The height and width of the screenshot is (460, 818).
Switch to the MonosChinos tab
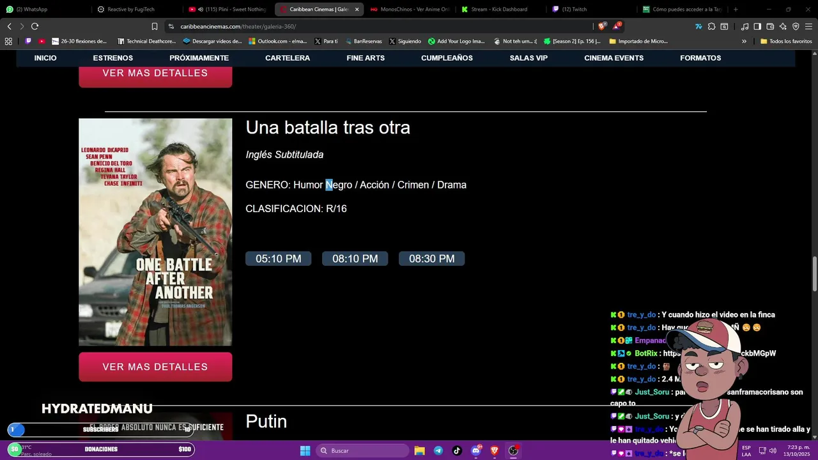point(410,9)
